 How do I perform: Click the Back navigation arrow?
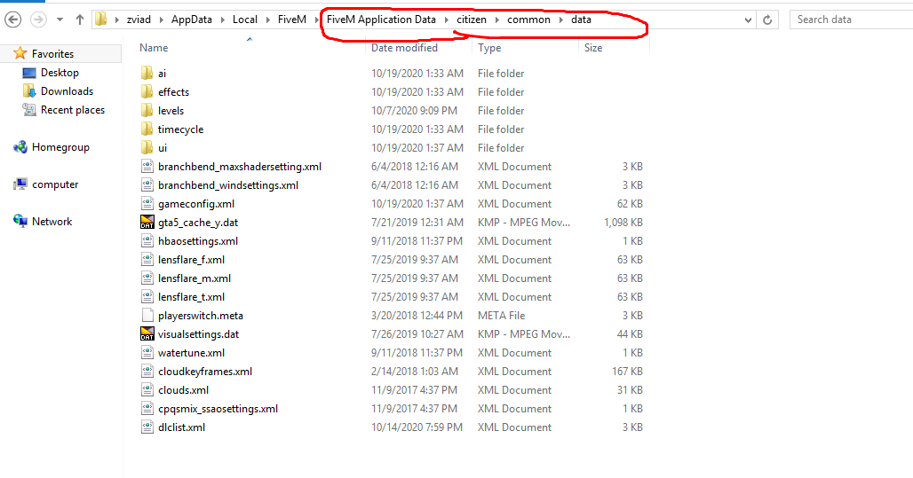[x=12, y=20]
